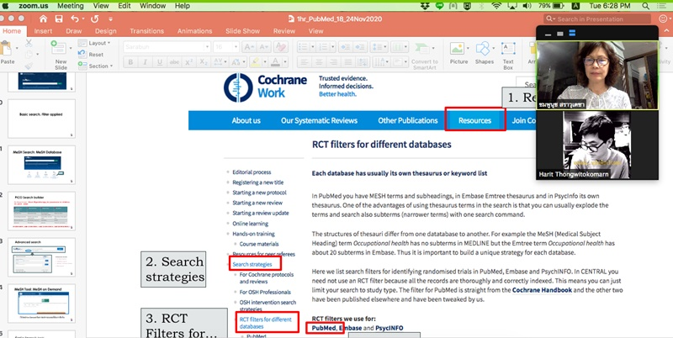The height and width of the screenshot is (338, 673).
Task: Reset the slide layout
Action: pyautogui.click(x=91, y=55)
